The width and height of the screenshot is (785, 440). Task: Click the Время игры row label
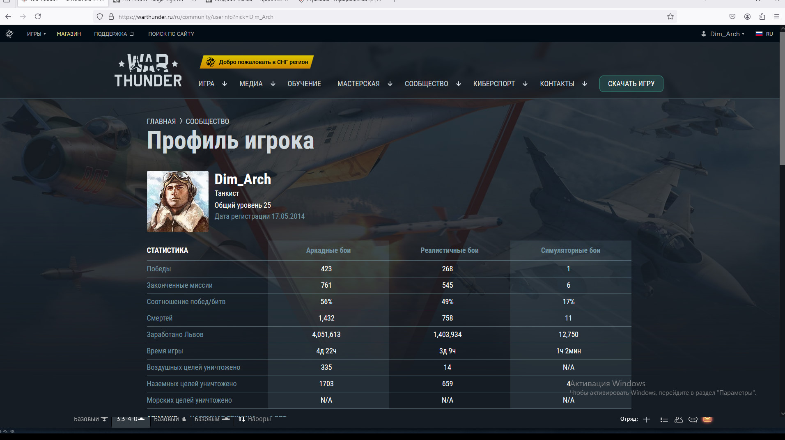point(165,351)
